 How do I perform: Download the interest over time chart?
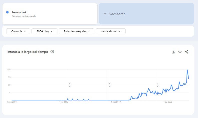(x=173, y=52)
